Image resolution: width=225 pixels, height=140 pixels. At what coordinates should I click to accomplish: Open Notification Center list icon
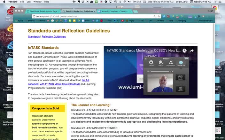tap(220, 2)
